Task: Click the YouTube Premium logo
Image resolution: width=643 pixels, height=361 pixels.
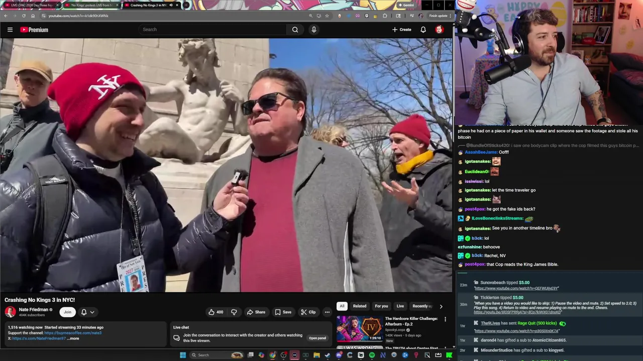Action: pyautogui.click(x=34, y=30)
